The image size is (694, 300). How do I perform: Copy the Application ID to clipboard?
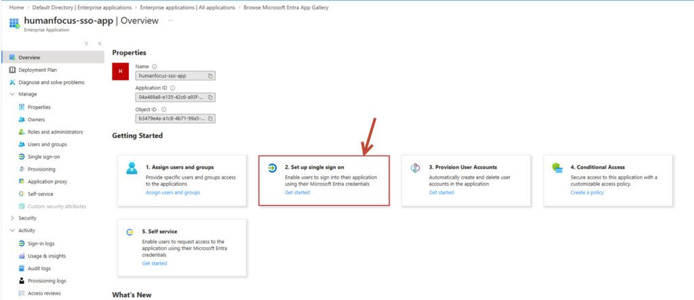tap(211, 97)
